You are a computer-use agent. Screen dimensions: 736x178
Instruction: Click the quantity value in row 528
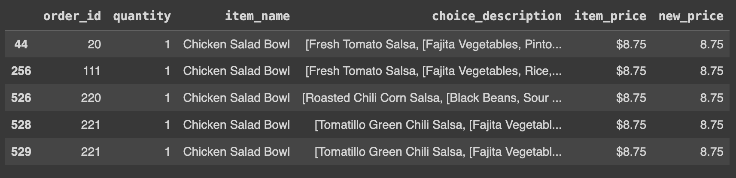pyautogui.click(x=167, y=125)
